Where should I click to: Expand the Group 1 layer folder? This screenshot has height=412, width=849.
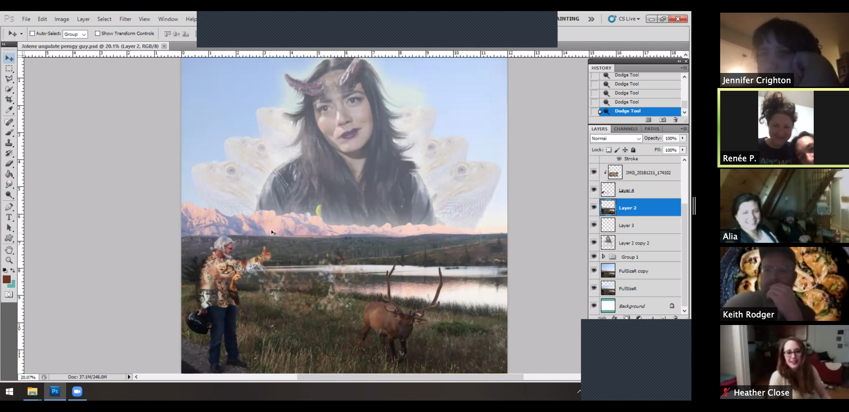click(x=603, y=257)
